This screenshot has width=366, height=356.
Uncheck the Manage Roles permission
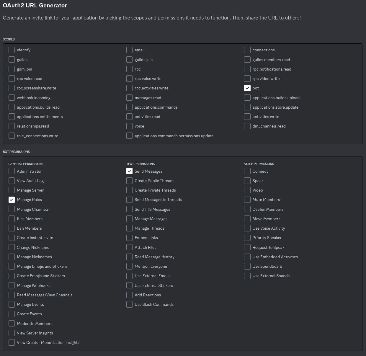point(12,200)
